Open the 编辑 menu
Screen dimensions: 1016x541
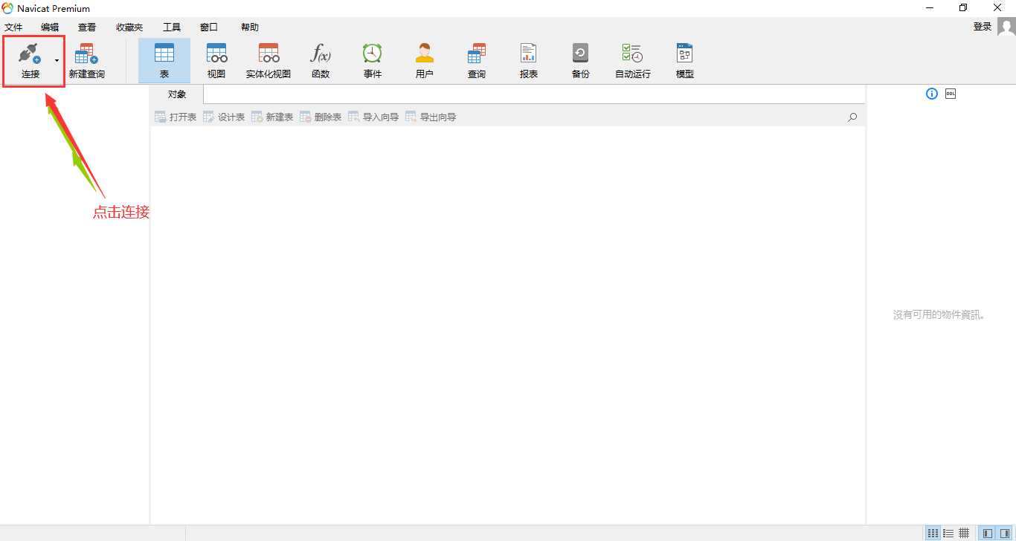50,27
